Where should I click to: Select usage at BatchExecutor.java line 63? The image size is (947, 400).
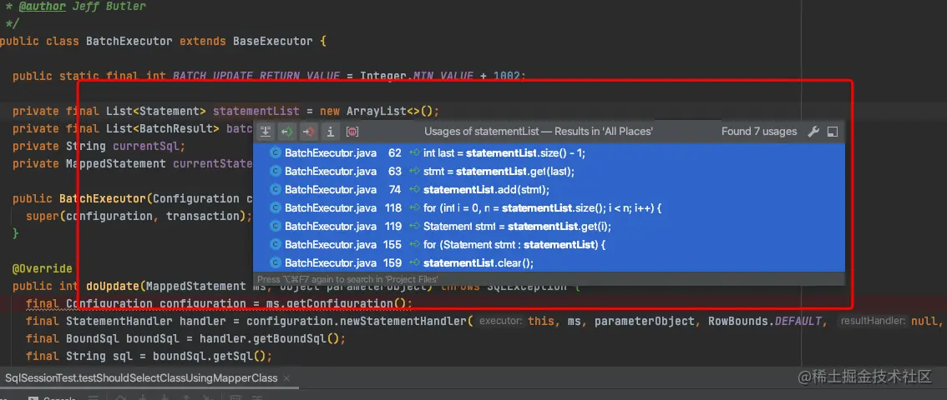(x=549, y=171)
